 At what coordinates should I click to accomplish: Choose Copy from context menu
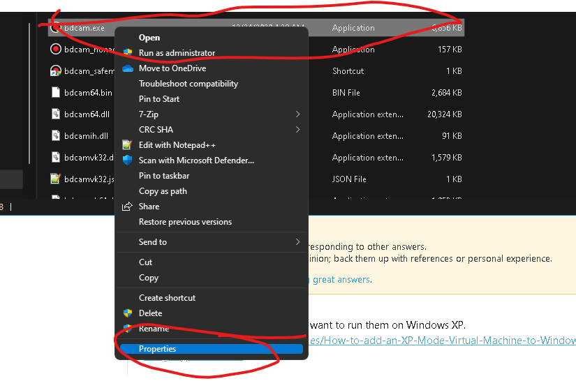point(212,278)
